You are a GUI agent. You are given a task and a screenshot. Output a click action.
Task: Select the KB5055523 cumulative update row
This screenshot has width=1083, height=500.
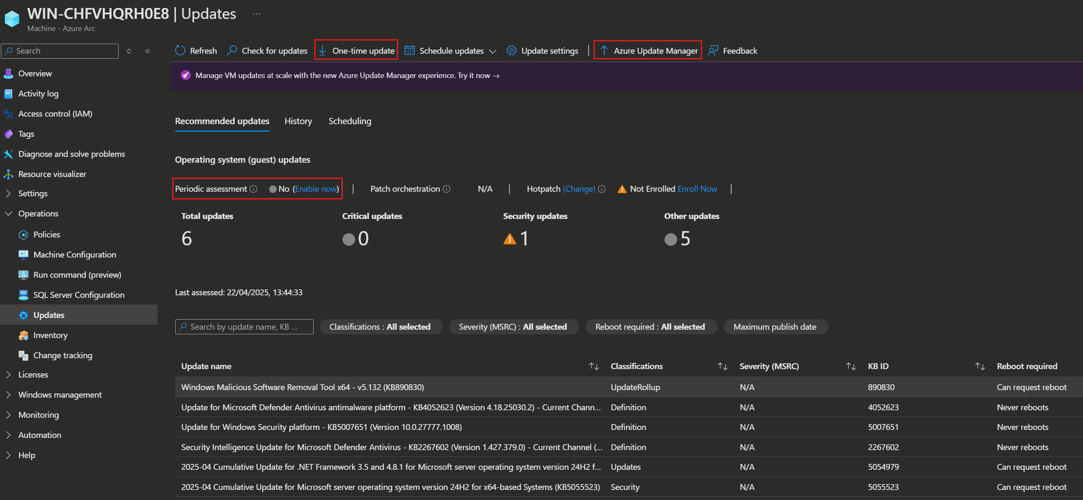(629, 487)
